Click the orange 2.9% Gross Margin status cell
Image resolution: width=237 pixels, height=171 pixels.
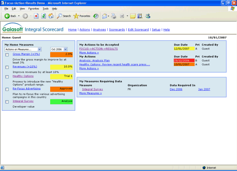[61, 54]
